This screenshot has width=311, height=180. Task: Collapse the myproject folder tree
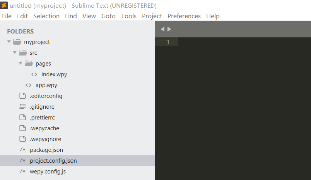(9, 42)
